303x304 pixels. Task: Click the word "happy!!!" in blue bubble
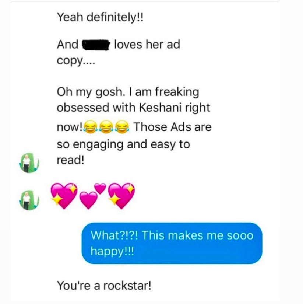(112, 251)
